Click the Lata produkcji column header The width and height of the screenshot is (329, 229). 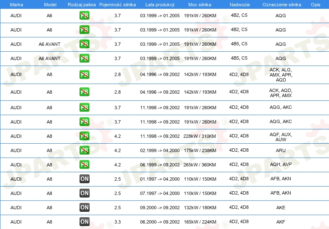point(160,5)
